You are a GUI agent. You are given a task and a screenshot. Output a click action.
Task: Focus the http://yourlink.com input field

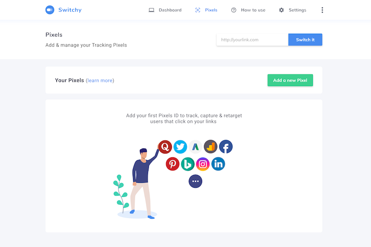(252, 40)
